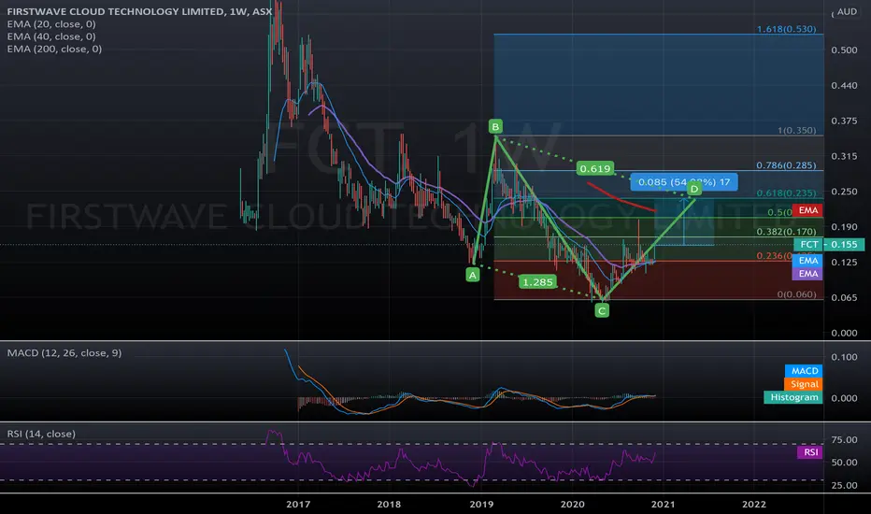Click the FIRSTWAVE CLOUD TECHNOLOGY LIMITED chart title
This screenshot has height=514, width=871.
[139, 11]
